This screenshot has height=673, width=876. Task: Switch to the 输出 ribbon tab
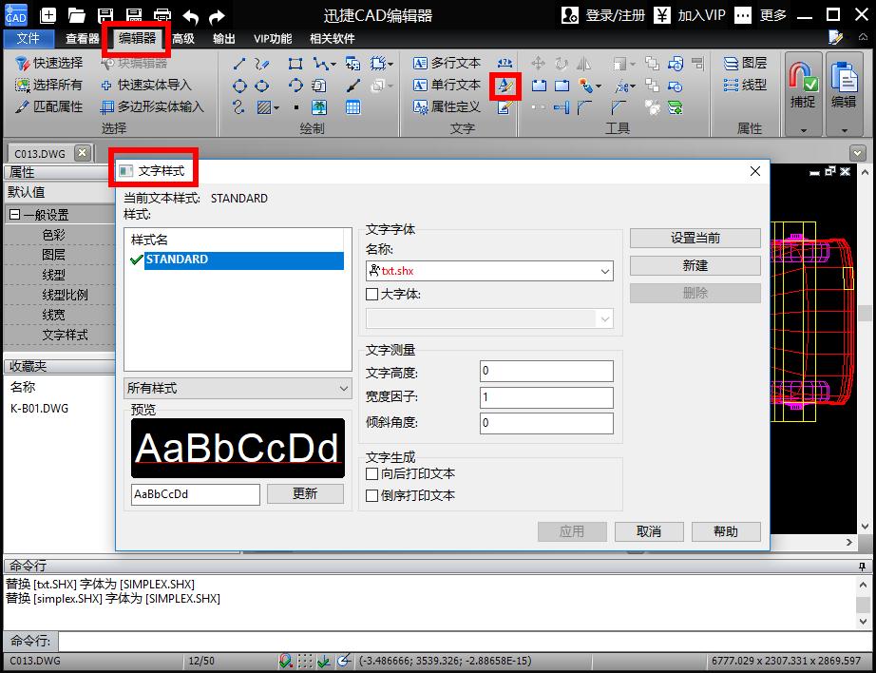coord(225,39)
